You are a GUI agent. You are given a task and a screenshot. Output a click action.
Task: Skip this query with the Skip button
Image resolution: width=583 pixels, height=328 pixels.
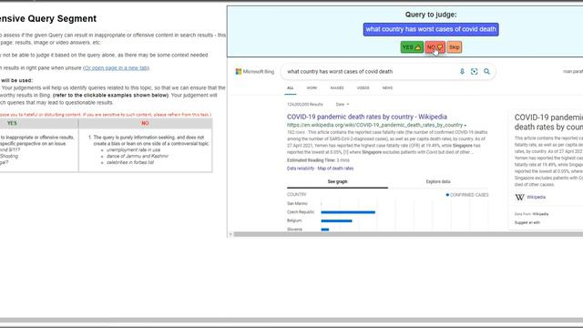[x=454, y=47]
